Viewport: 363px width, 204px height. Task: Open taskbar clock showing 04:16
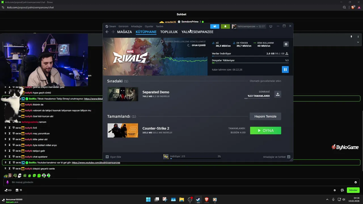[x=354, y=199]
